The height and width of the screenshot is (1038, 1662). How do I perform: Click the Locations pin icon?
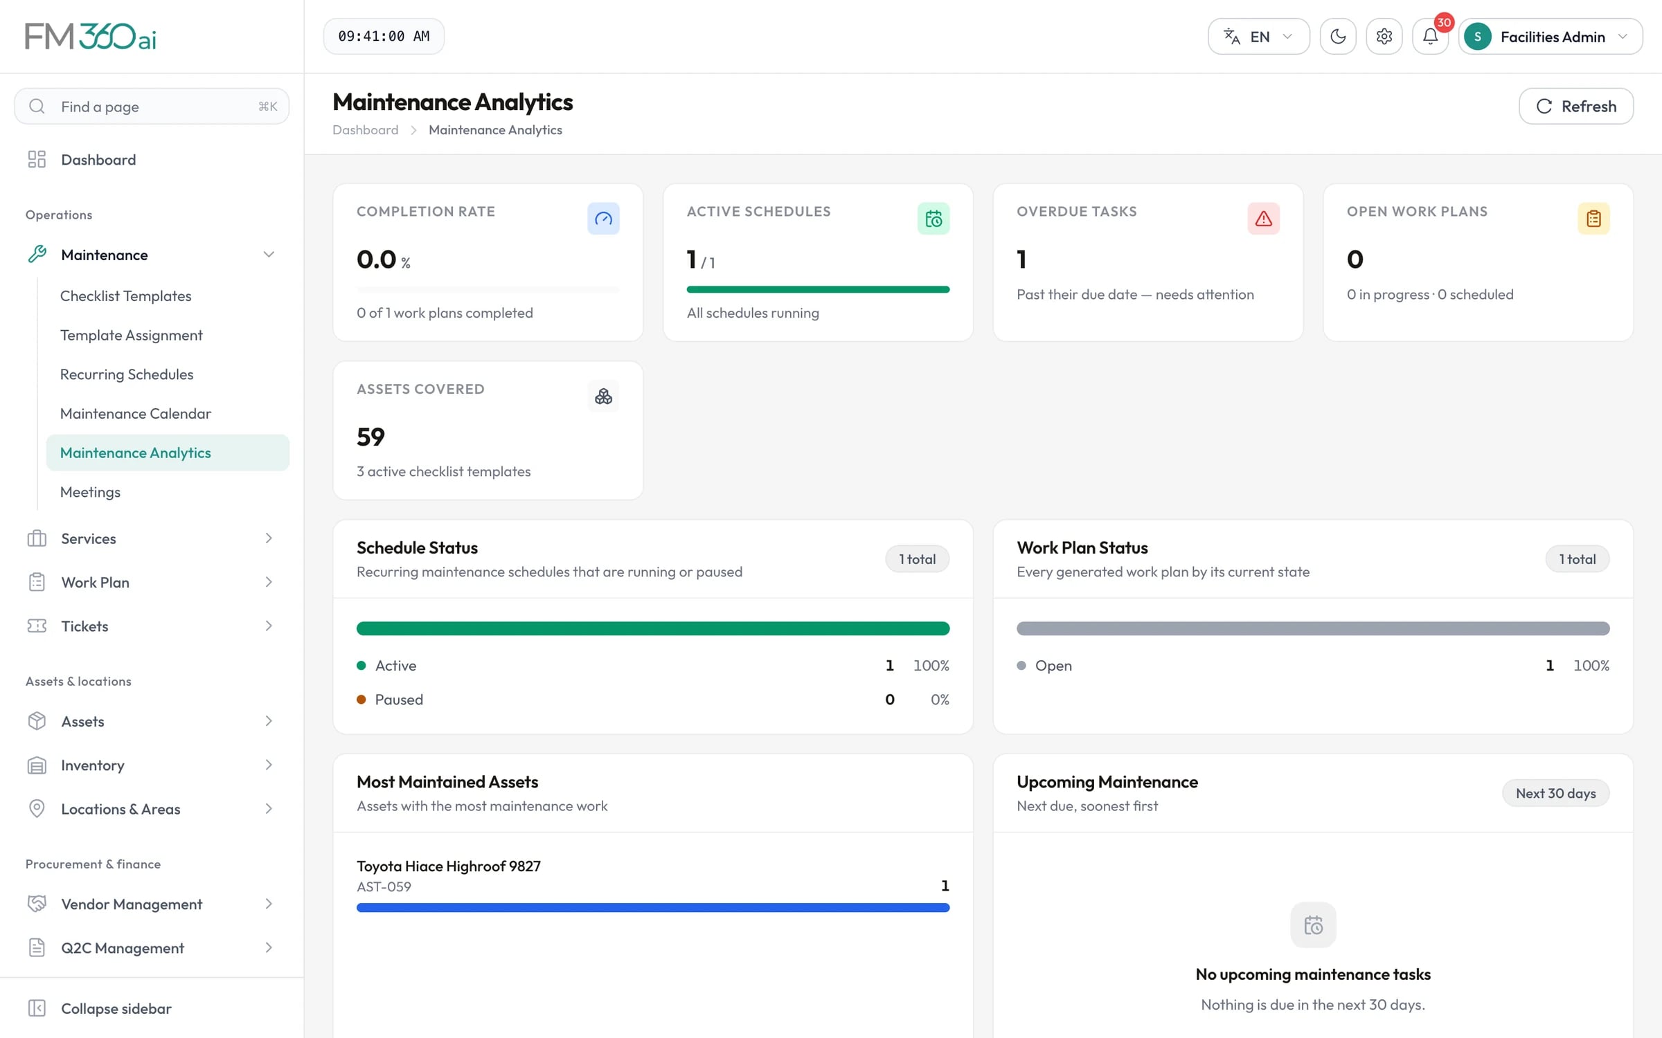click(x=37, y=809)
